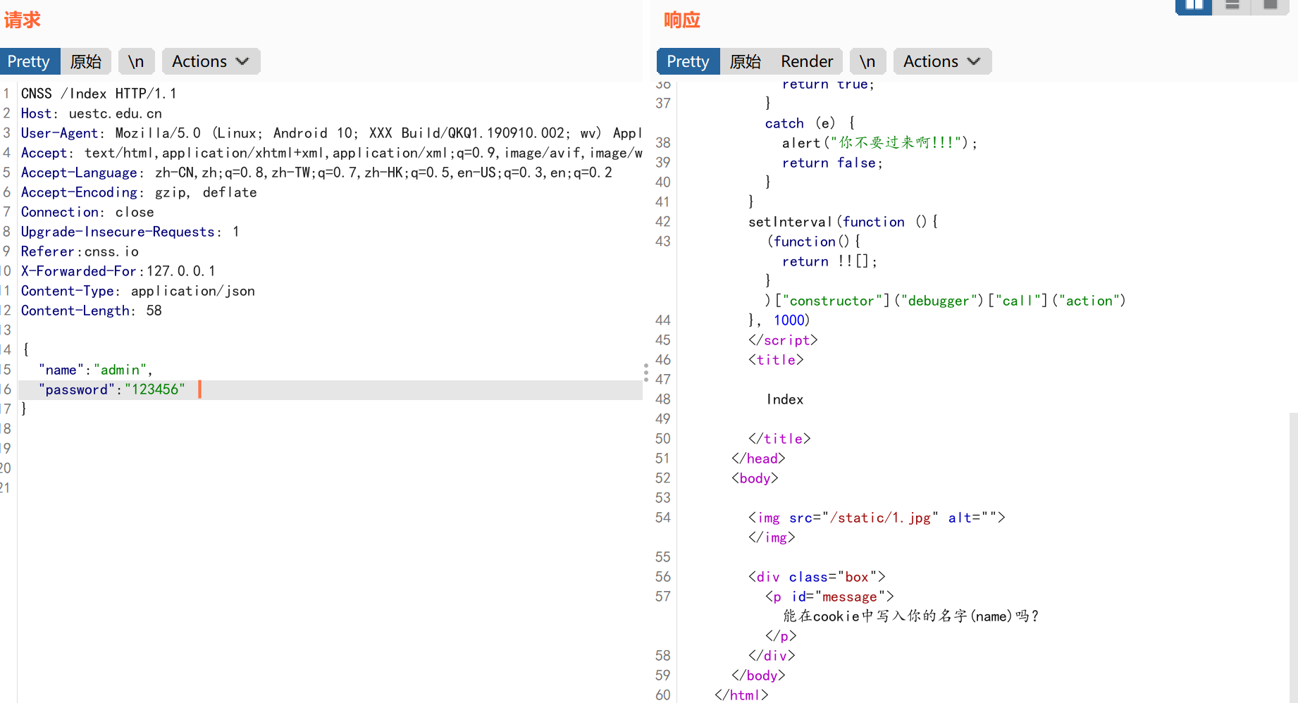Viewport: 1298px width, 703px height.
Task: Select the request 原始 (Raw) tab
Action: pyautogui.click(x=86, y=61)
